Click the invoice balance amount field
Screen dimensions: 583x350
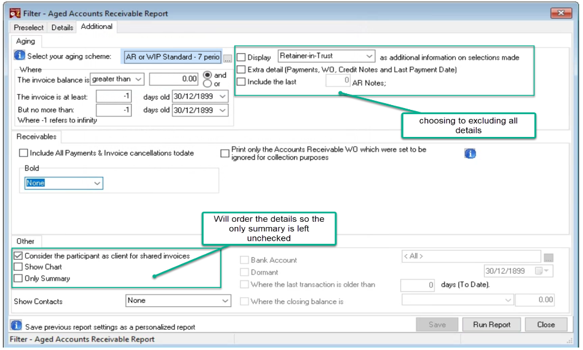pyautogui.click(x=174, y=79)
